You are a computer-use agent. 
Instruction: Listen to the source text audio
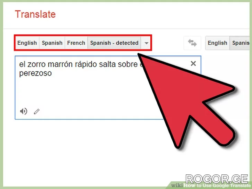24,111
